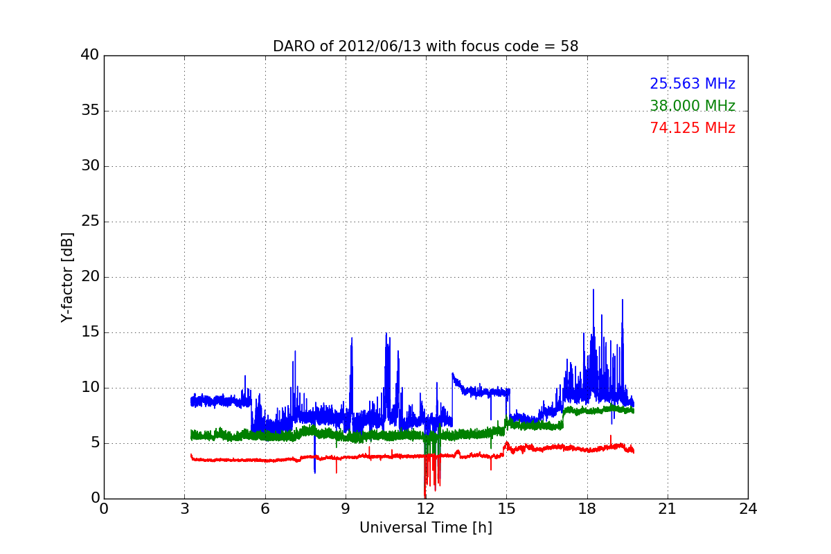Click the x-axis tick label 21

click(x=668, y=509)
